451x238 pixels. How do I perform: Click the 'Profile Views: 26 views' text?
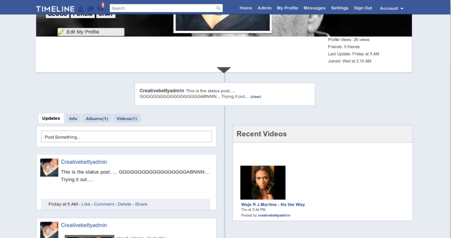349,40
